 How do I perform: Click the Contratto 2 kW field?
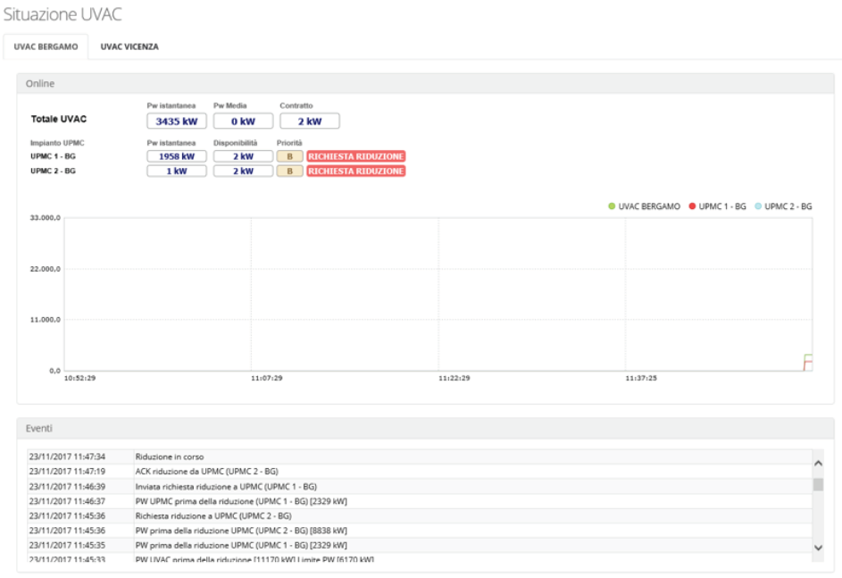309,121
